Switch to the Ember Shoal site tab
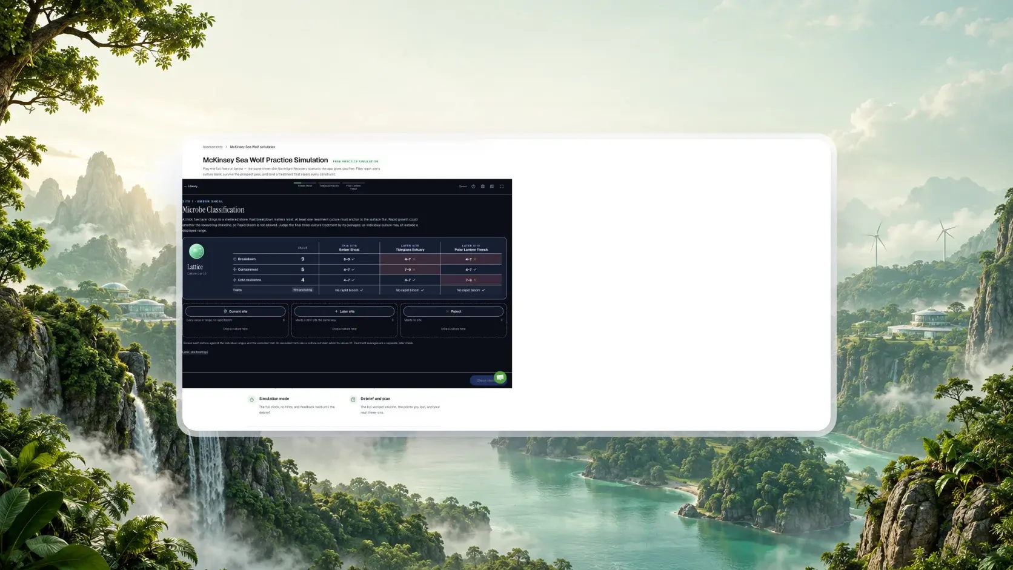 (x=305, y=186)
